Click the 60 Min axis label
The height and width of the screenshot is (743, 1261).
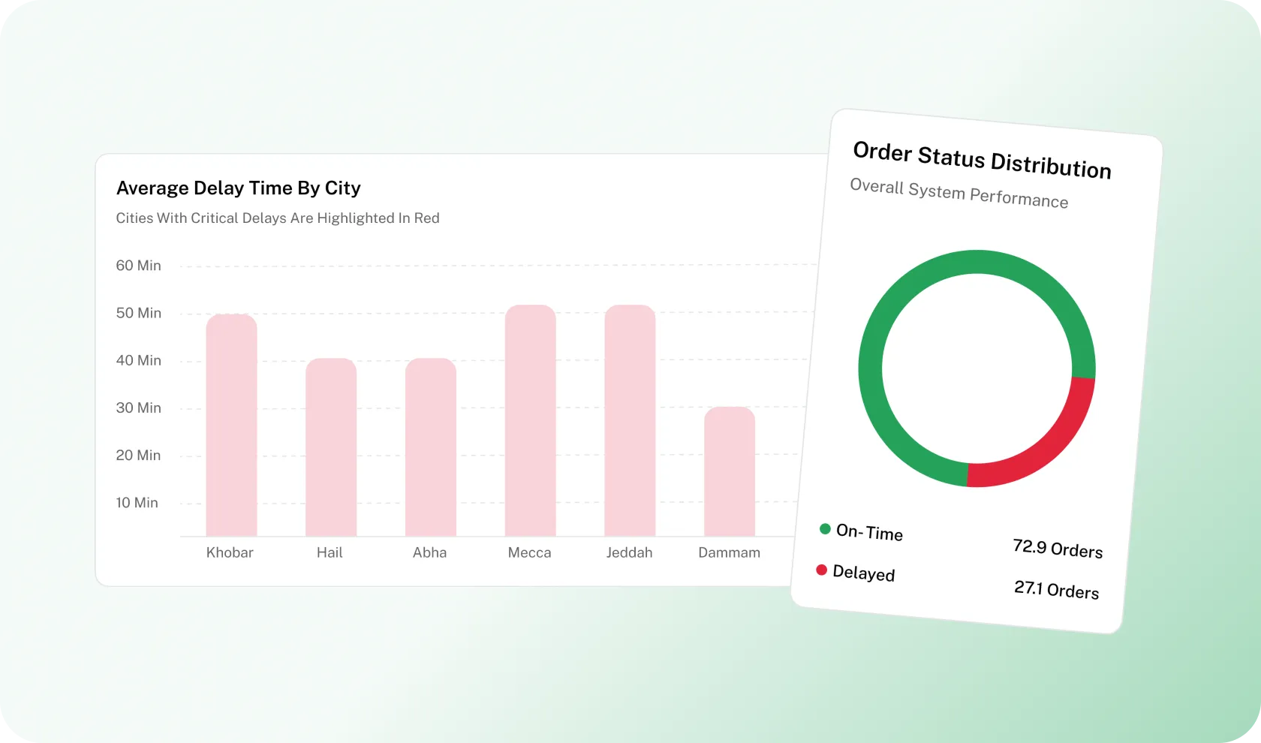pyautogui.click(x=139, y=266)
